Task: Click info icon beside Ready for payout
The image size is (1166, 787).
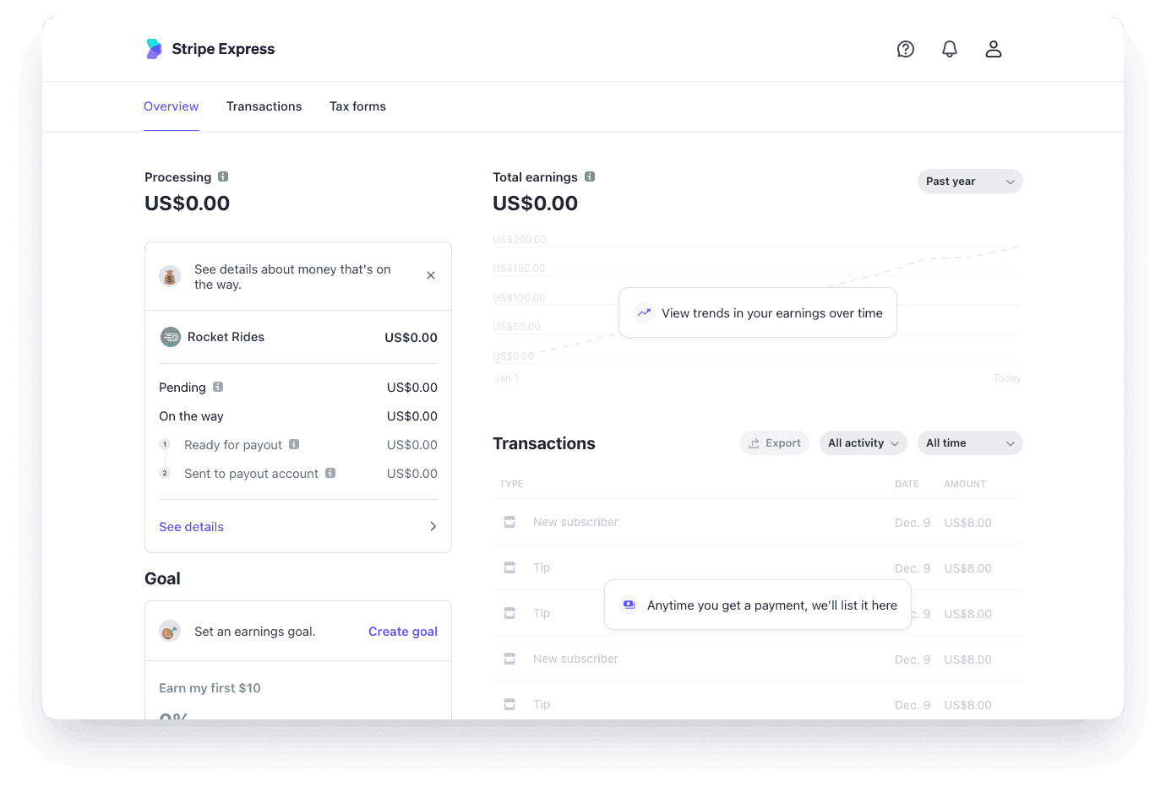Action: (294, 444)
